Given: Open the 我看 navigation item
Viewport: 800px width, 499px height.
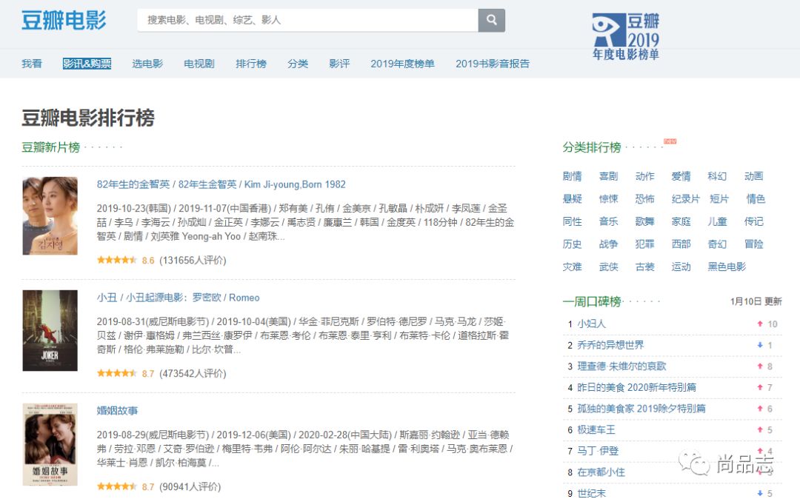Looking at the screenshot, I should [x=32, y=64].
